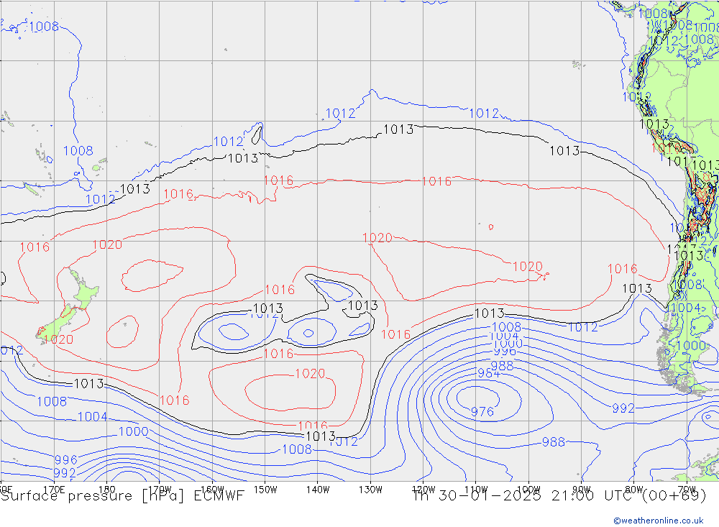Click the 996 label directly above 992
The height and width of the screenshot is (527, 719).
pos(66,459)
